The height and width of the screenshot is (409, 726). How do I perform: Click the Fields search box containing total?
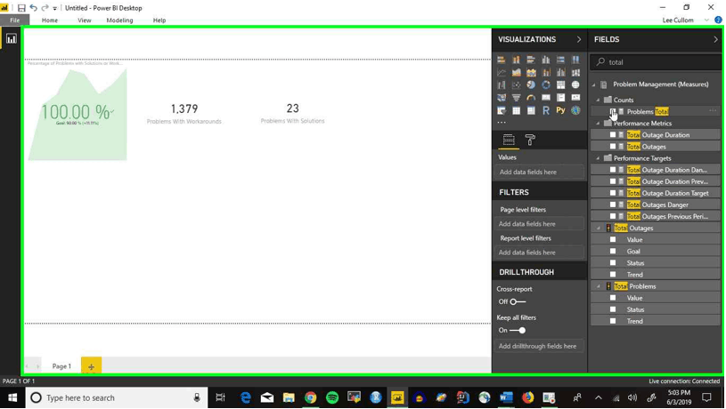click(x=656, y=62)
